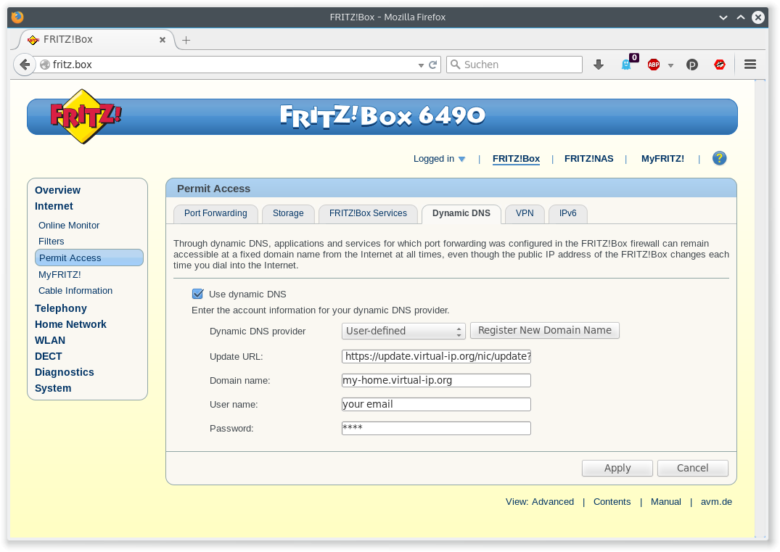The width and height of the screenshot is (780, 552).
Task: Click inside the Domain name input field
Action: (x=435, y=379)
